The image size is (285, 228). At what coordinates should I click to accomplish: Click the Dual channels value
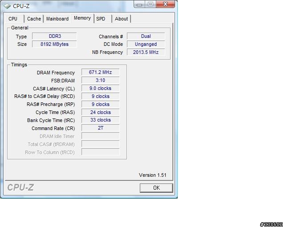click(146, 36)
